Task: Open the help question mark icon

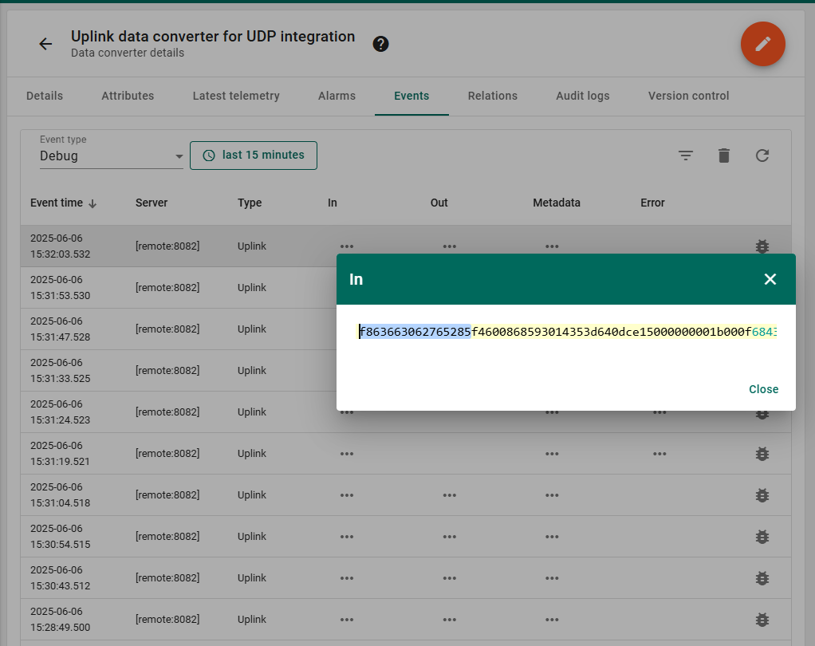Action: 380,44
